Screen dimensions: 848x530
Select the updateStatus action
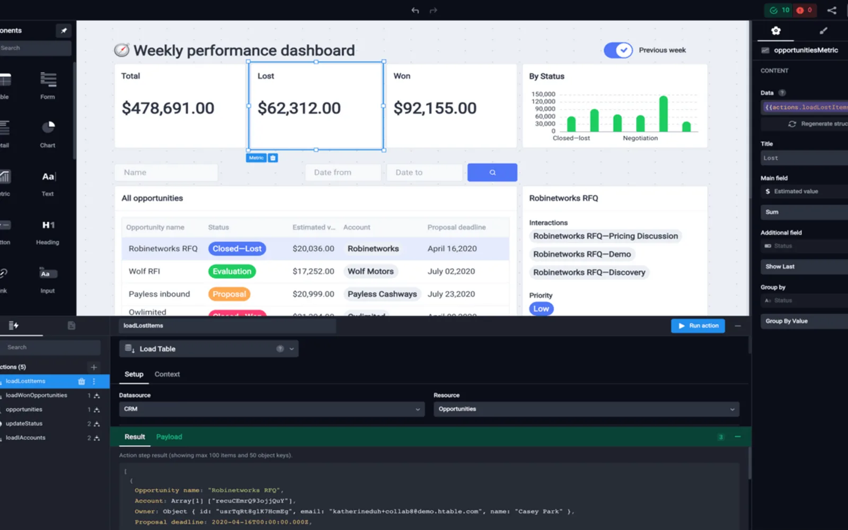(x=24, y=423)
